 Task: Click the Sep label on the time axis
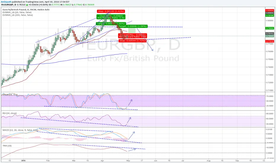tap(237, 161)
